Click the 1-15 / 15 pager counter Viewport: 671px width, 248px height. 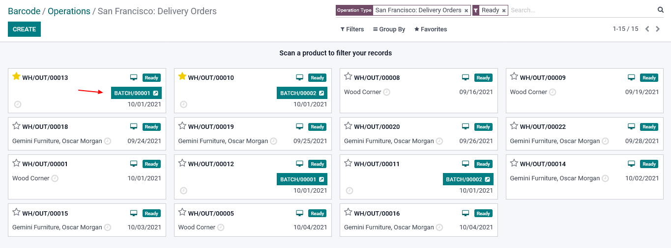(625, 29)
